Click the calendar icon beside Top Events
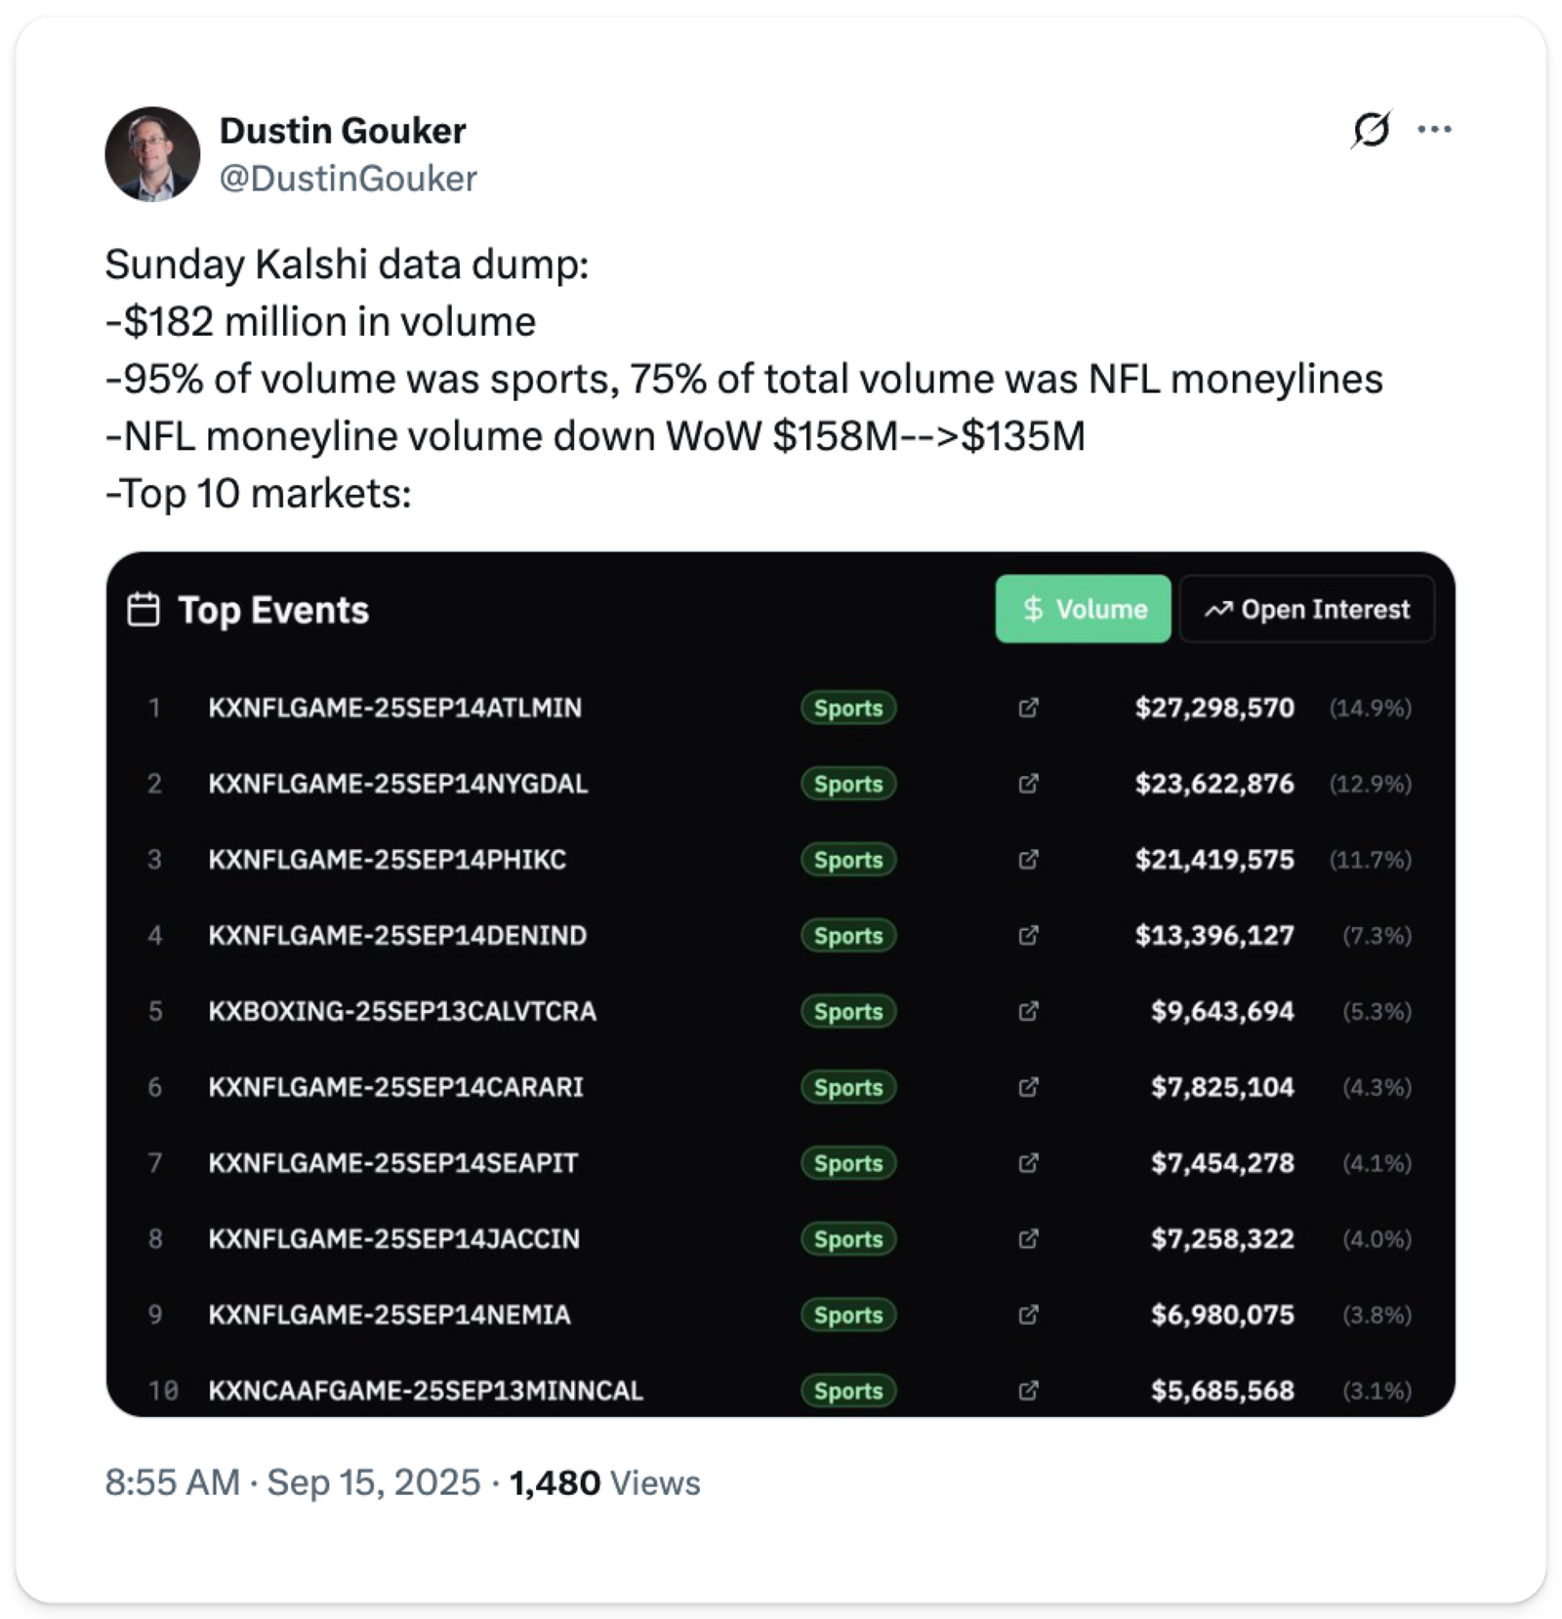The width and height of the screenshot is (1562, 1619). 144,610
